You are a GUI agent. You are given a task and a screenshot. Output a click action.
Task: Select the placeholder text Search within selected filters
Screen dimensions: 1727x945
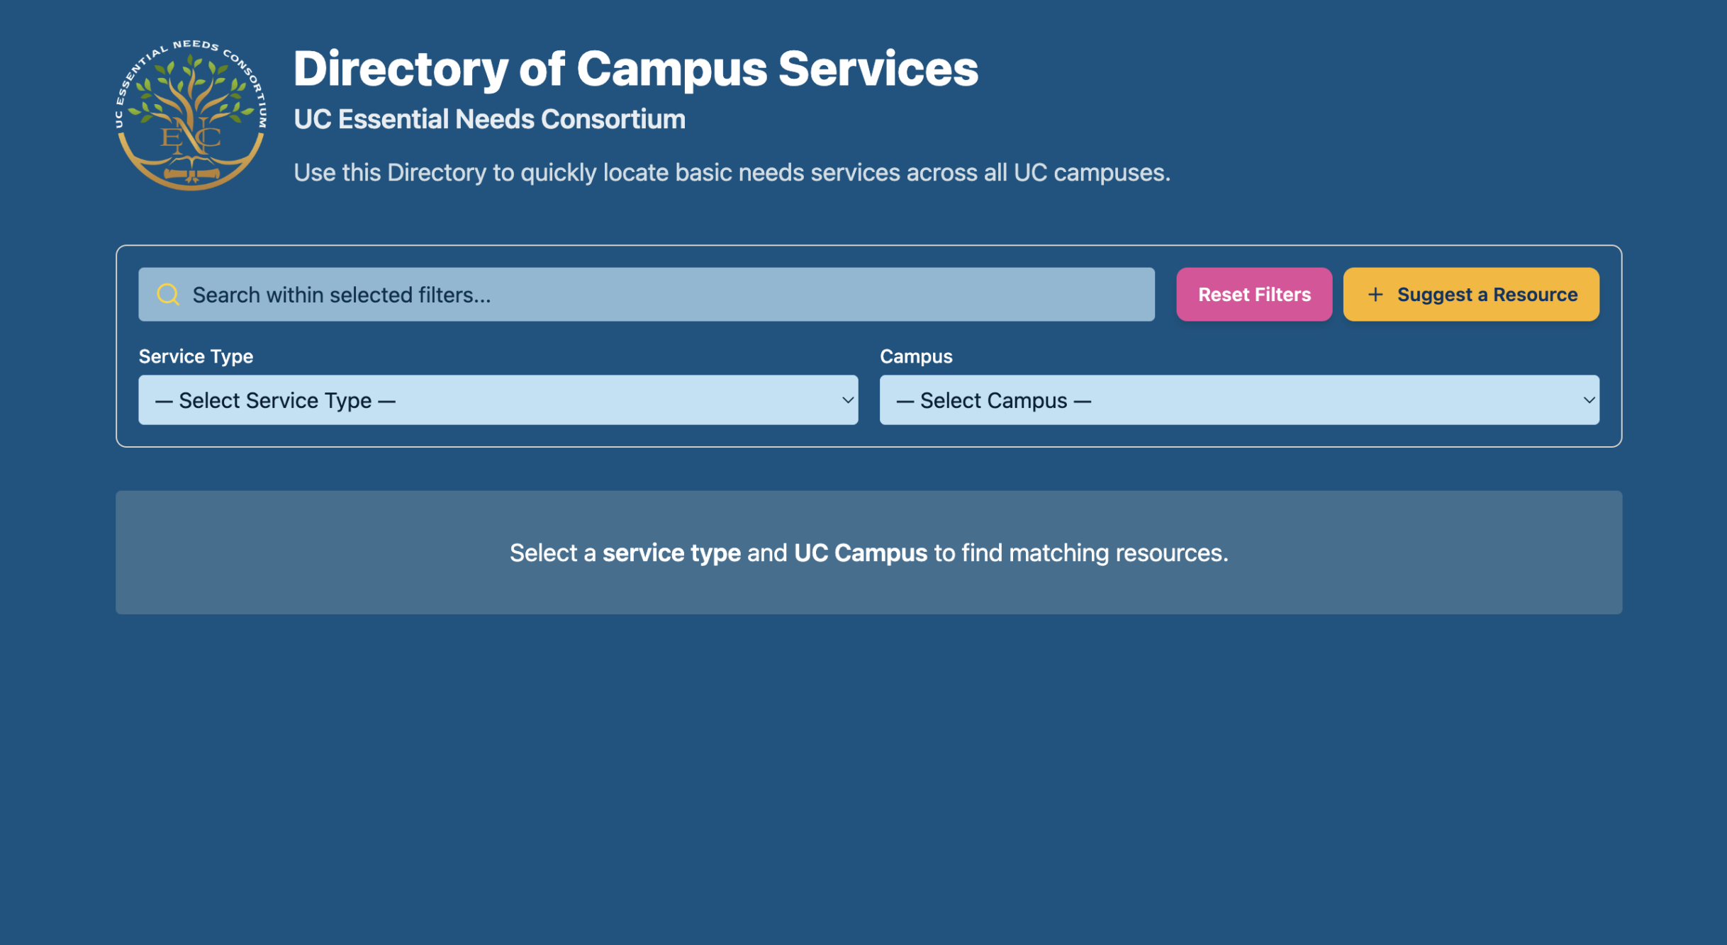(342, 295)
